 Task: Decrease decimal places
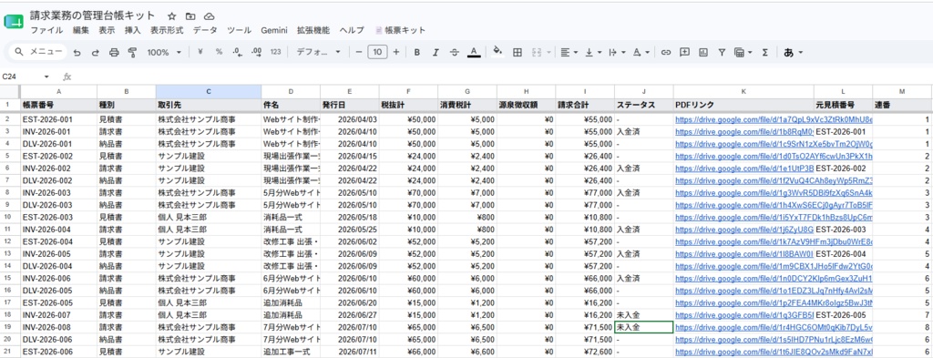pos(238,52)
